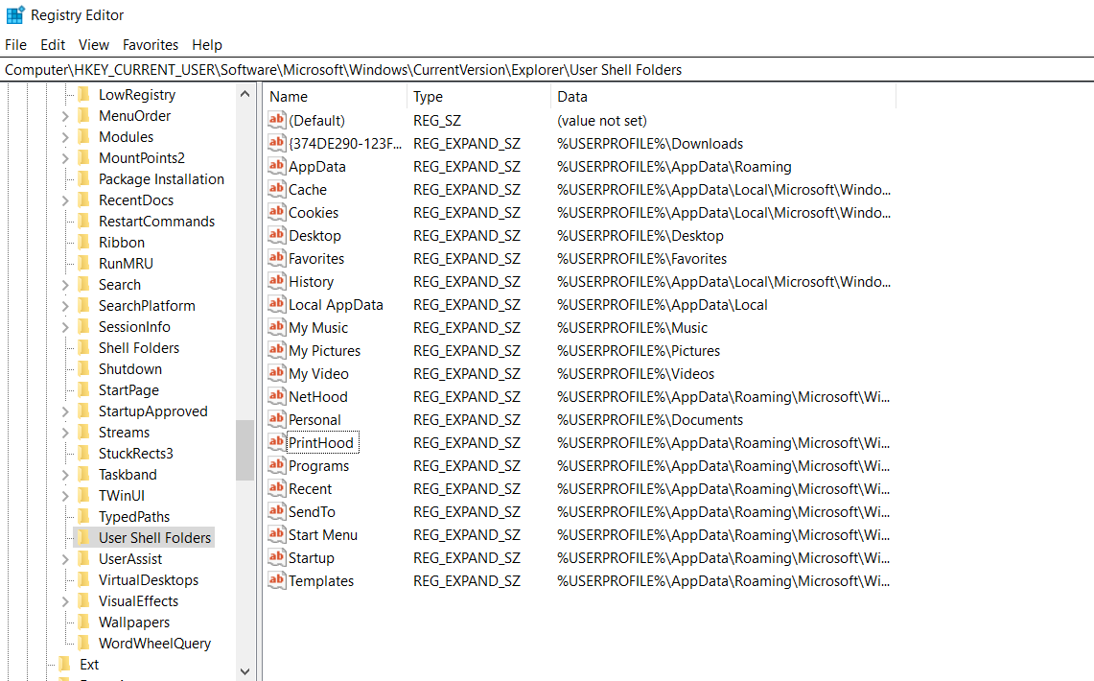Image resolution: width=1094 pixels, height=681 pixels.
Task: Select the Favorites value icon
Action: pos(277,258)
